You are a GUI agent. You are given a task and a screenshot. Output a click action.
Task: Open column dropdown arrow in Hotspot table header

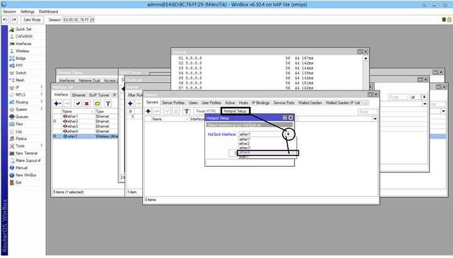coord(375,119)
